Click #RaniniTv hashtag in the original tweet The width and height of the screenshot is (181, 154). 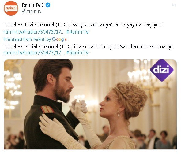77,32
